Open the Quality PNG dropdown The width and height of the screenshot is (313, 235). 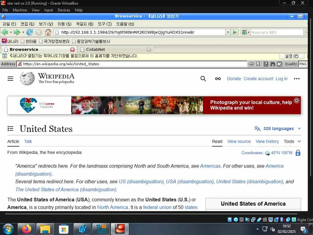[x=303, y=64]
